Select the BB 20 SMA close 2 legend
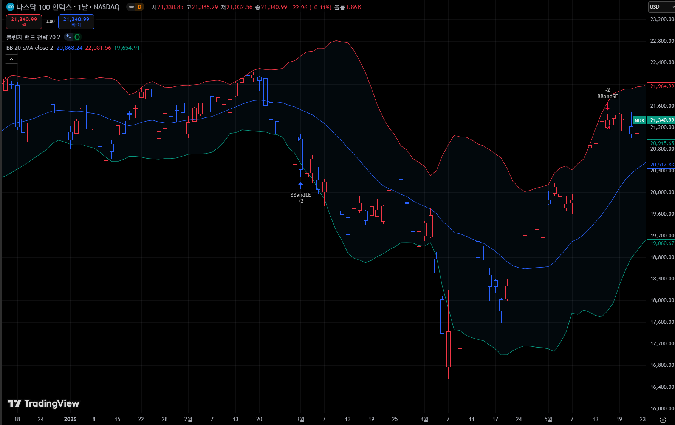Image resolution: width=675 pixels, height=425 pixels. 30,48
